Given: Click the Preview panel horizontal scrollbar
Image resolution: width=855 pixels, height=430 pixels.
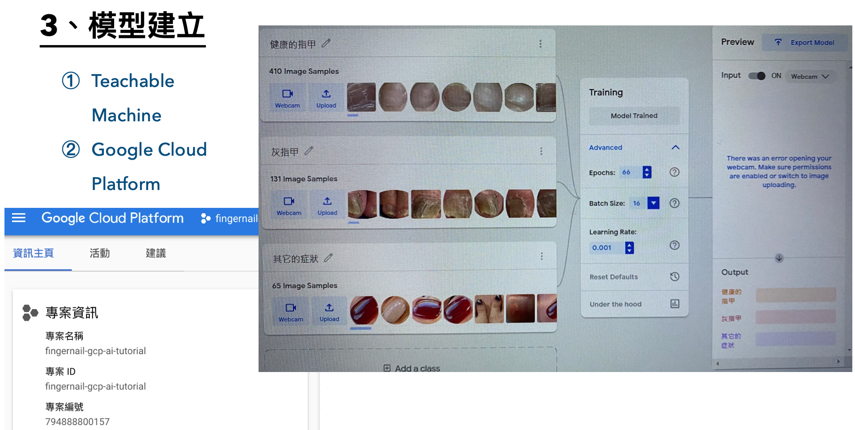Looking at the screenshot, I should tap(778, 363).
